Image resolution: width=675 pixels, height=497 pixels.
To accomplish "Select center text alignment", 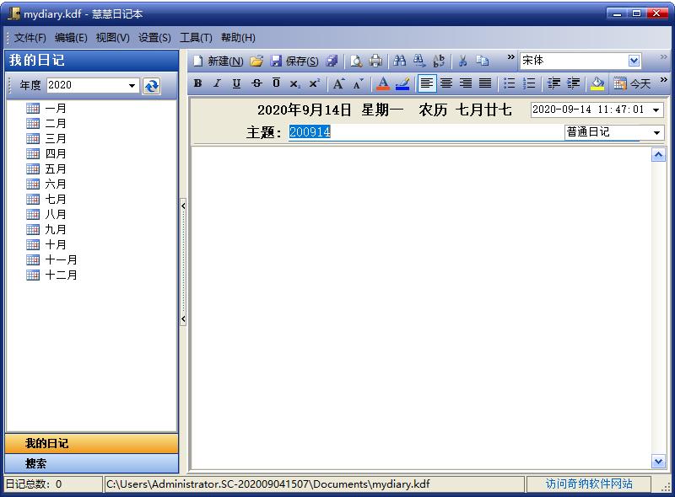I will 446,83.
